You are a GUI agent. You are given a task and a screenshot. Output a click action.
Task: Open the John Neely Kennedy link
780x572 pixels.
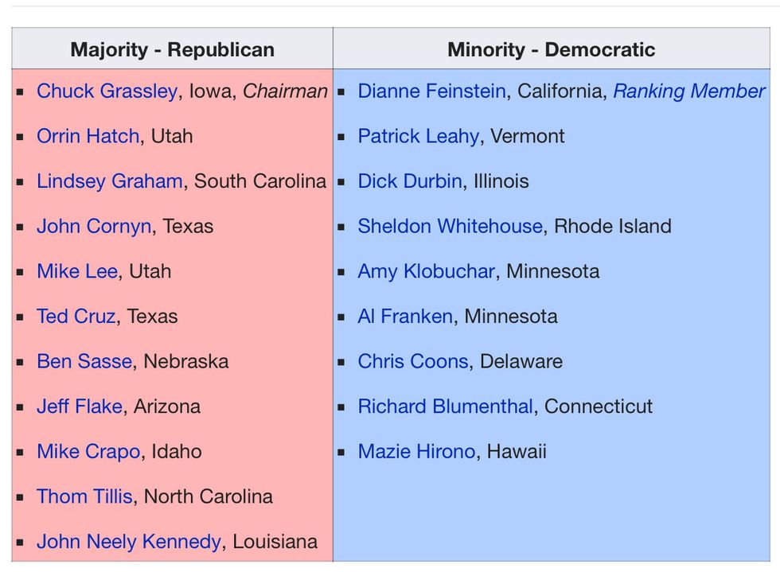click(128, 542)
